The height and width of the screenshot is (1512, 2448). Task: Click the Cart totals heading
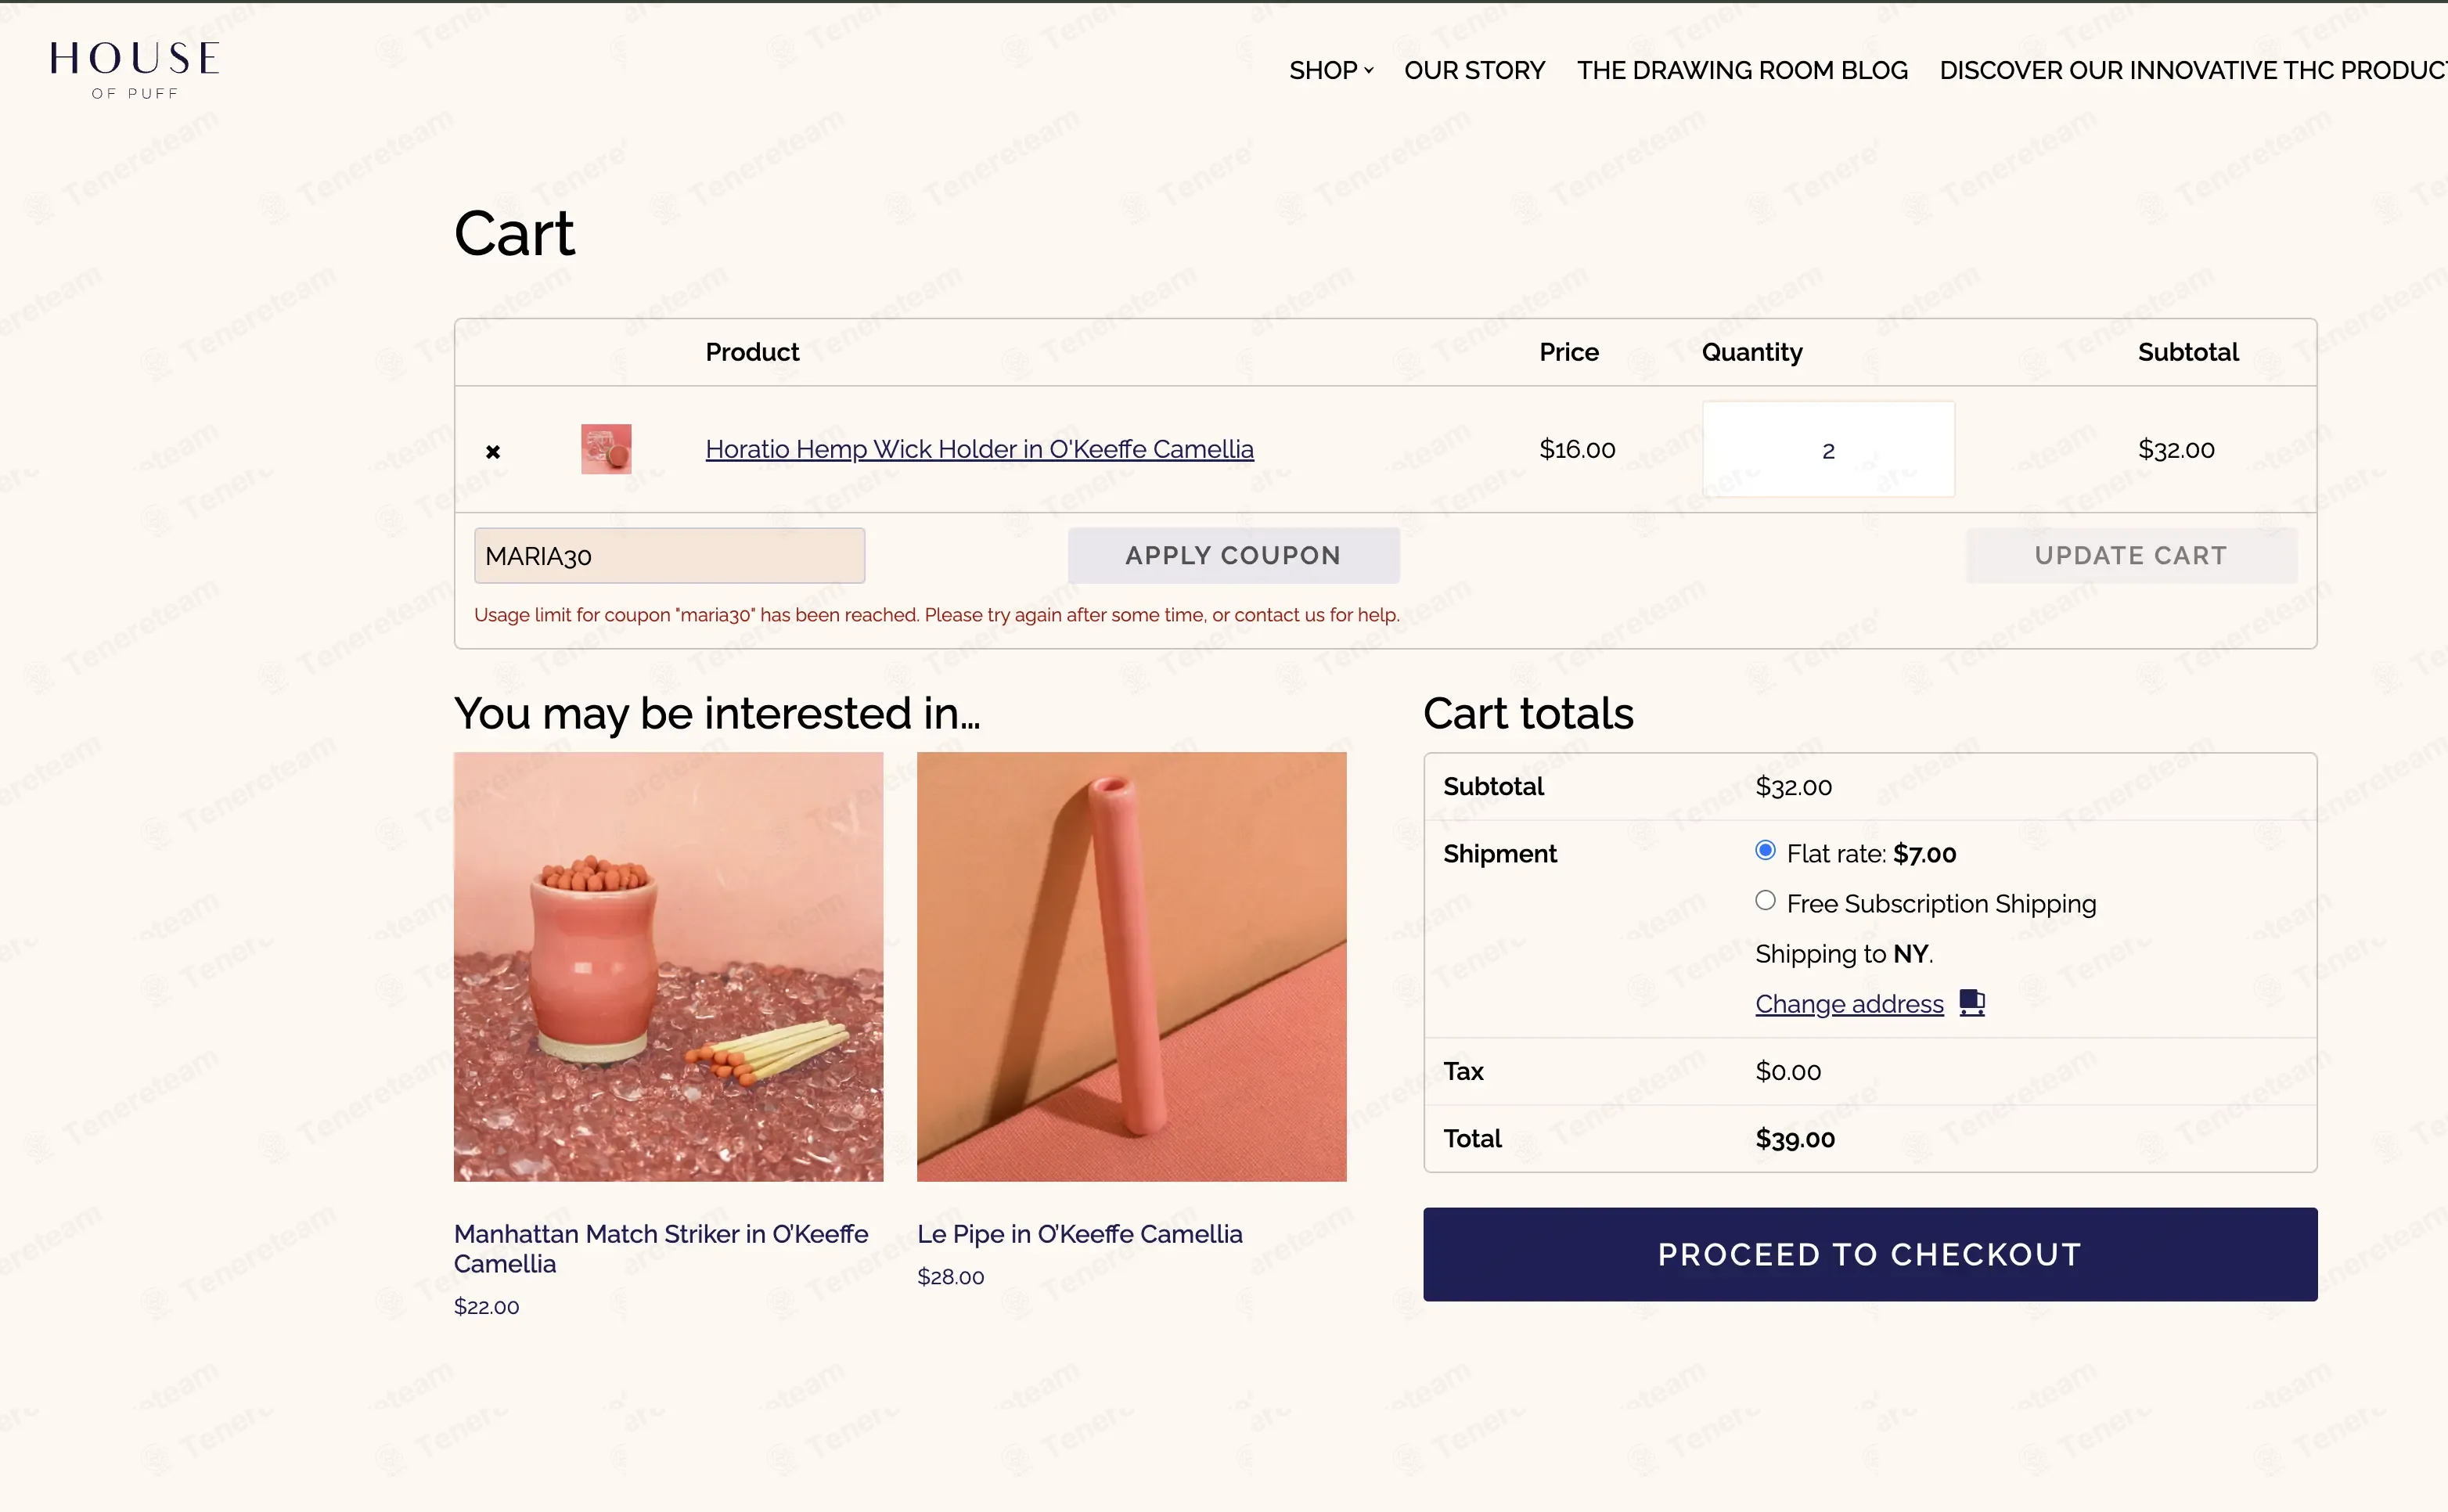[x=1528, y=713]
